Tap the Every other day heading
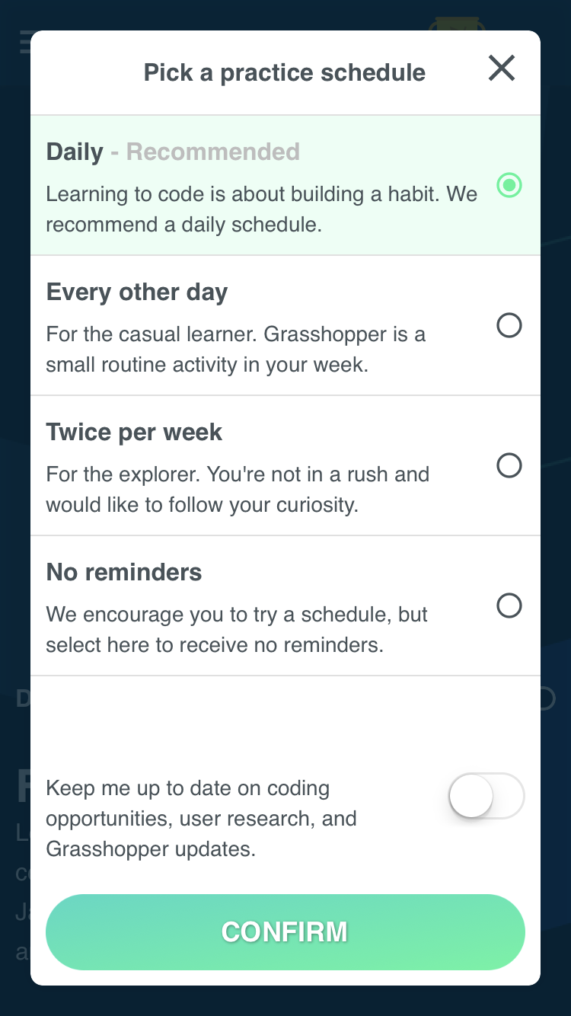This screenshot has width=571, height=1016. tap(137, 292)
